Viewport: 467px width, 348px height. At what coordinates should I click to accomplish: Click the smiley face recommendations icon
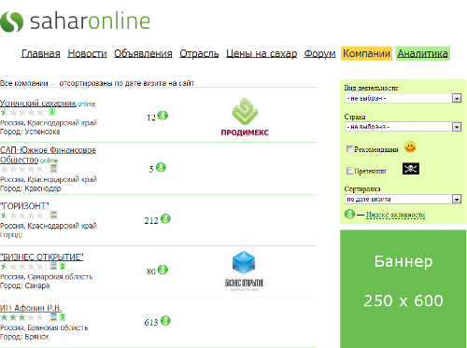pyautogui.click(x=410, y=147)
